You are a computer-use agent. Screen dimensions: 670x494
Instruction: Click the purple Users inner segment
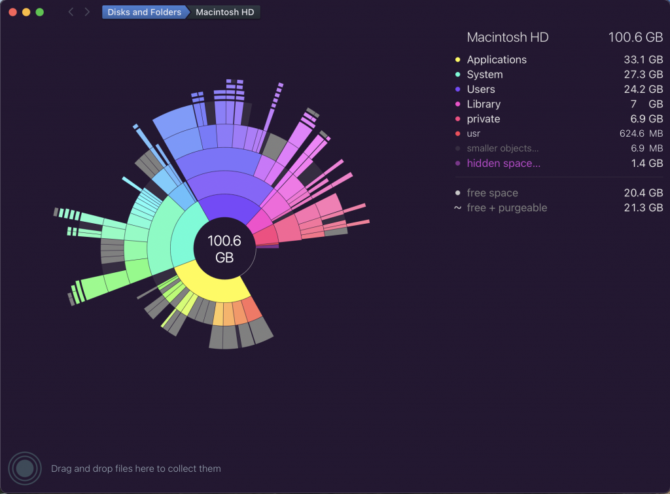pos(228,206)
